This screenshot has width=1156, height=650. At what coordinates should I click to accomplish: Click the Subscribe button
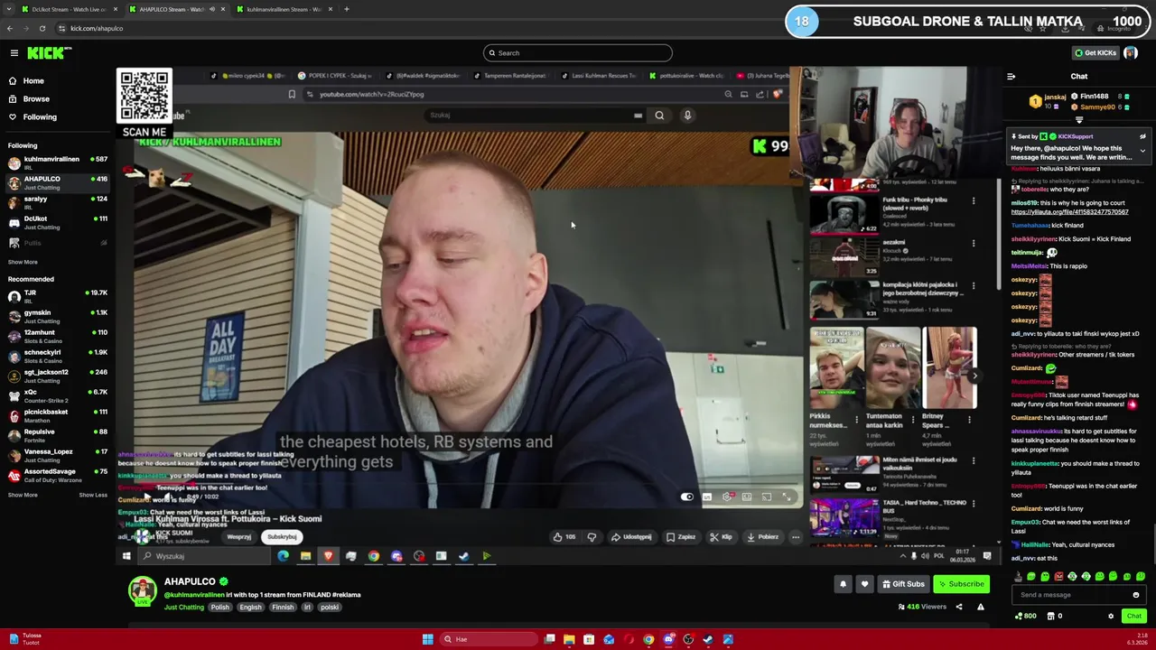click(960, 584)
